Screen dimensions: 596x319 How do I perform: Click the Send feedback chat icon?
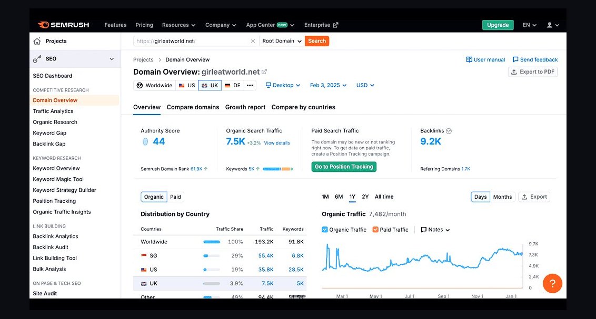click(515, 59)
